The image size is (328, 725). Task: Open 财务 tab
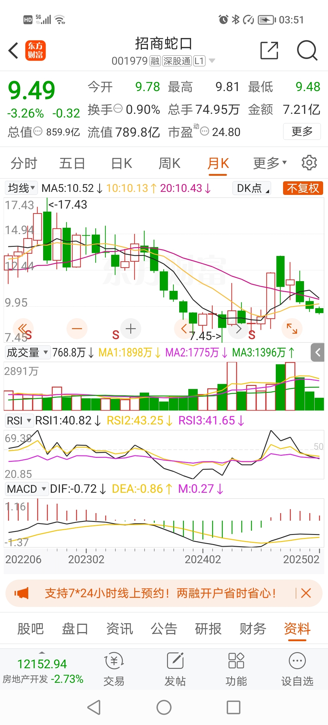point(253,628)
